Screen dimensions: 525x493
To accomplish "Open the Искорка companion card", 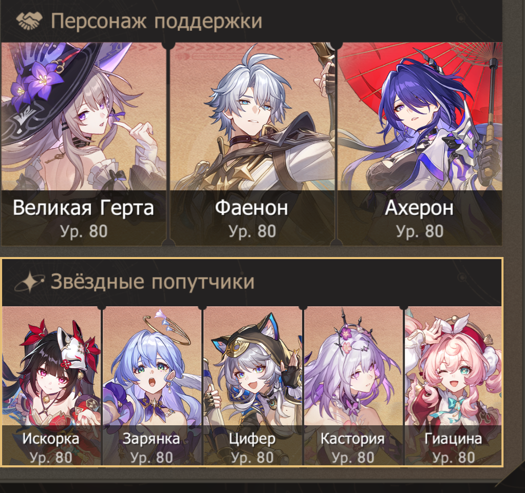I will [51, 386].
